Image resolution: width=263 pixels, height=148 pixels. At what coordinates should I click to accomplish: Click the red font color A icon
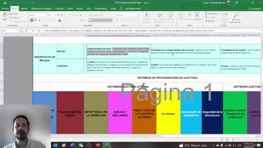pos(60,20)
